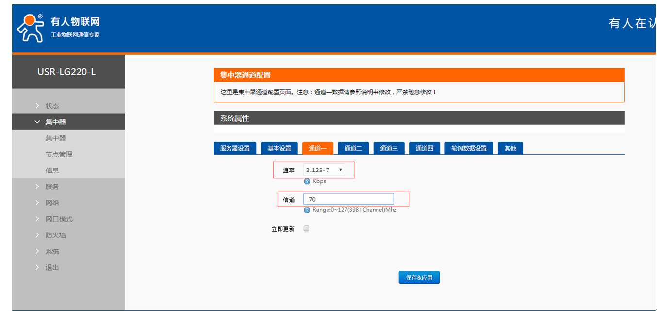
Task: Open 信息 under 集中器 submenu
Action: (52, 171)
